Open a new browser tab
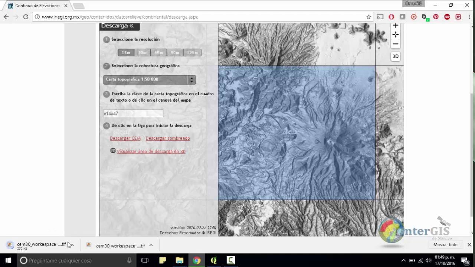 (79, 6)
